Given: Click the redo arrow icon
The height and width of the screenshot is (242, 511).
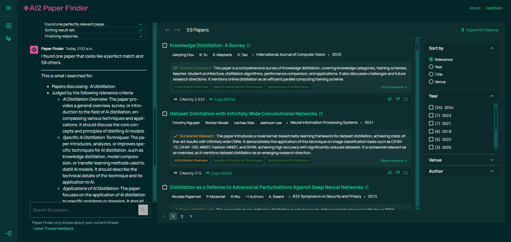Looking at the screenshot, I should (177, 30).
